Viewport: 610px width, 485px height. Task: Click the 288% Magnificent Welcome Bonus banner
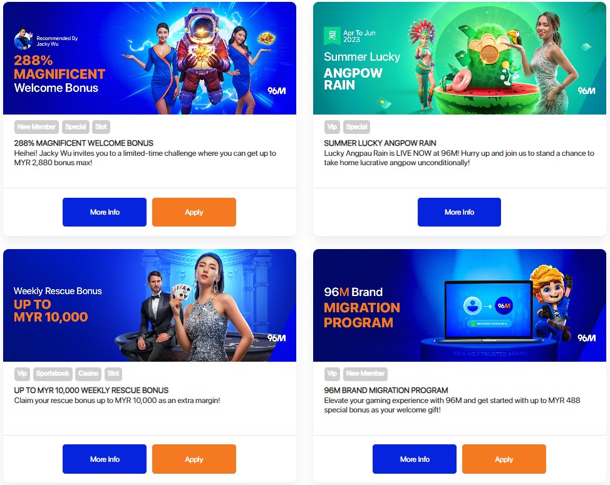(150, 58)
